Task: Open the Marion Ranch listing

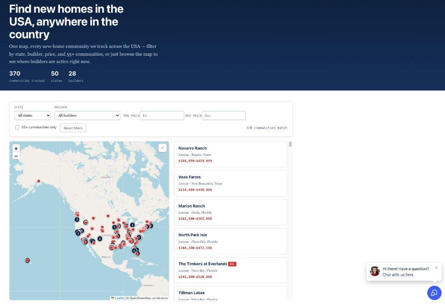Action: point(230,212)
